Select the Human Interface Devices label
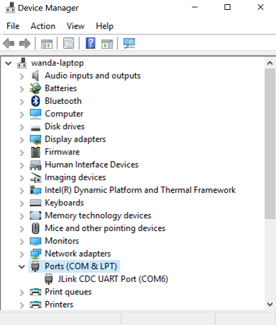 click(x=91, y=165)
